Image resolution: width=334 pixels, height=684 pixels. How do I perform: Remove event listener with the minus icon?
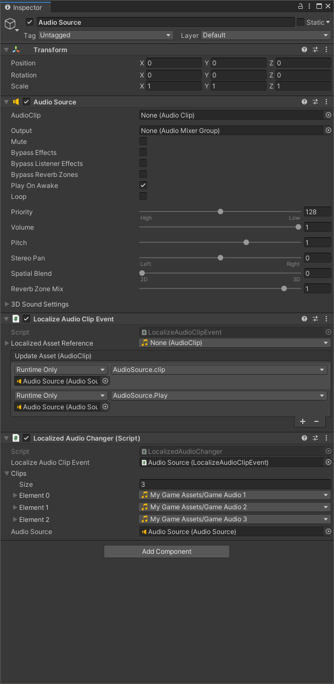[316, 421]
